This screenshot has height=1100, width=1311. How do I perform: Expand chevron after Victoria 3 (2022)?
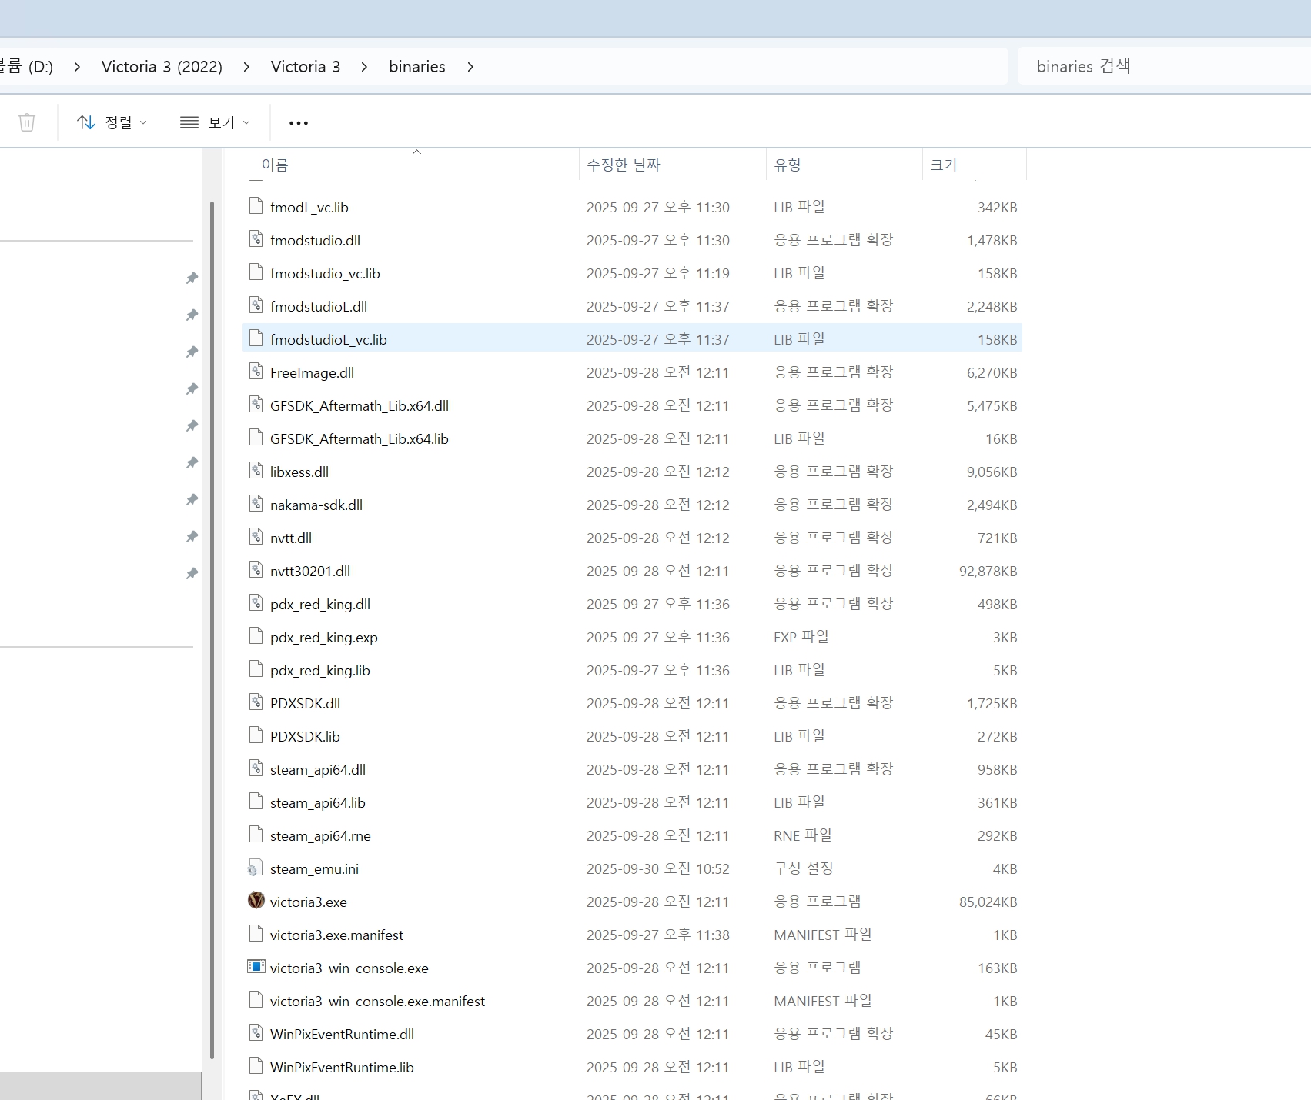(x=246, y=67)
